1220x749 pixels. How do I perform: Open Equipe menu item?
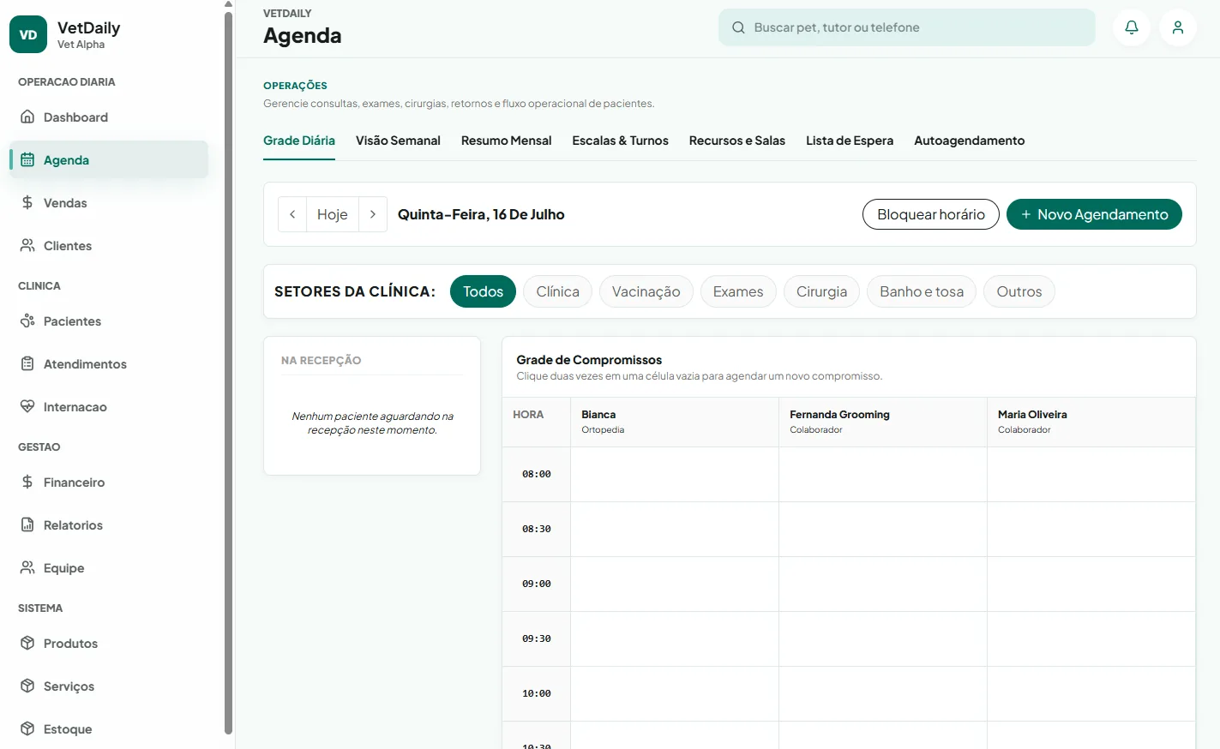point(108,567)
